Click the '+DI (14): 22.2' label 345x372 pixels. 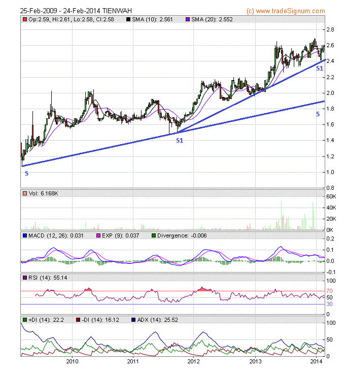(x=46, y=320)
